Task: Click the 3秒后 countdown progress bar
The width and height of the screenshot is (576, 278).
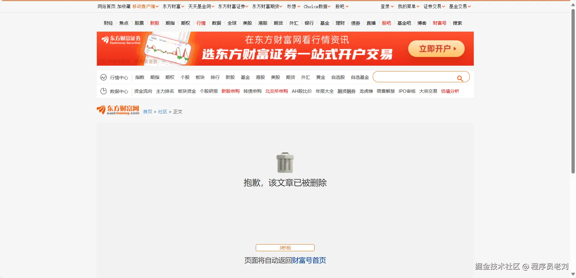Action: 285,248
